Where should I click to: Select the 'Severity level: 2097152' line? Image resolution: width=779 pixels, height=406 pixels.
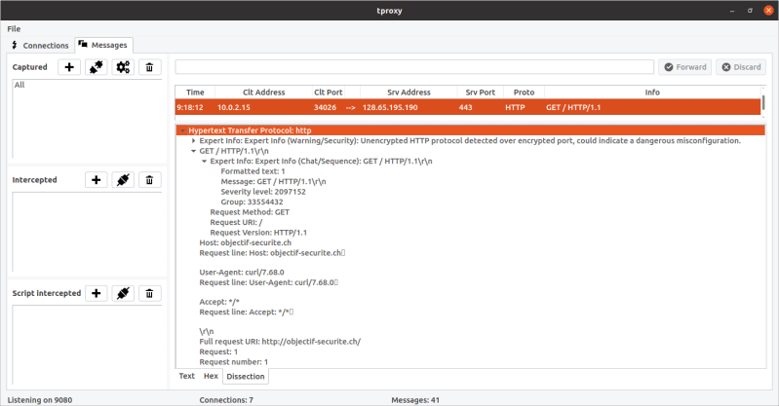pyautogui.click(x=263, y=192)
